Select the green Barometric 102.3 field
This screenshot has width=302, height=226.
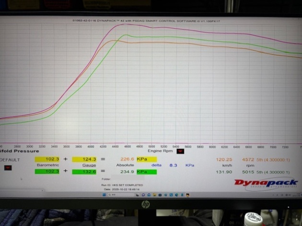[x=46, y=171]
